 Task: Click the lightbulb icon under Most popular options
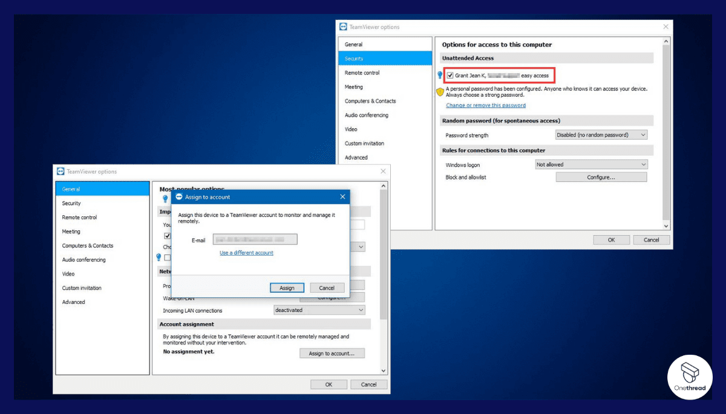(165, 198)
